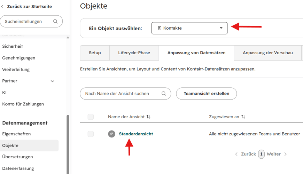Screen dimensions: 303x174
Task: Click the next page chevron near Weiter
Action: pyautogui.click(x=286, y=154)
